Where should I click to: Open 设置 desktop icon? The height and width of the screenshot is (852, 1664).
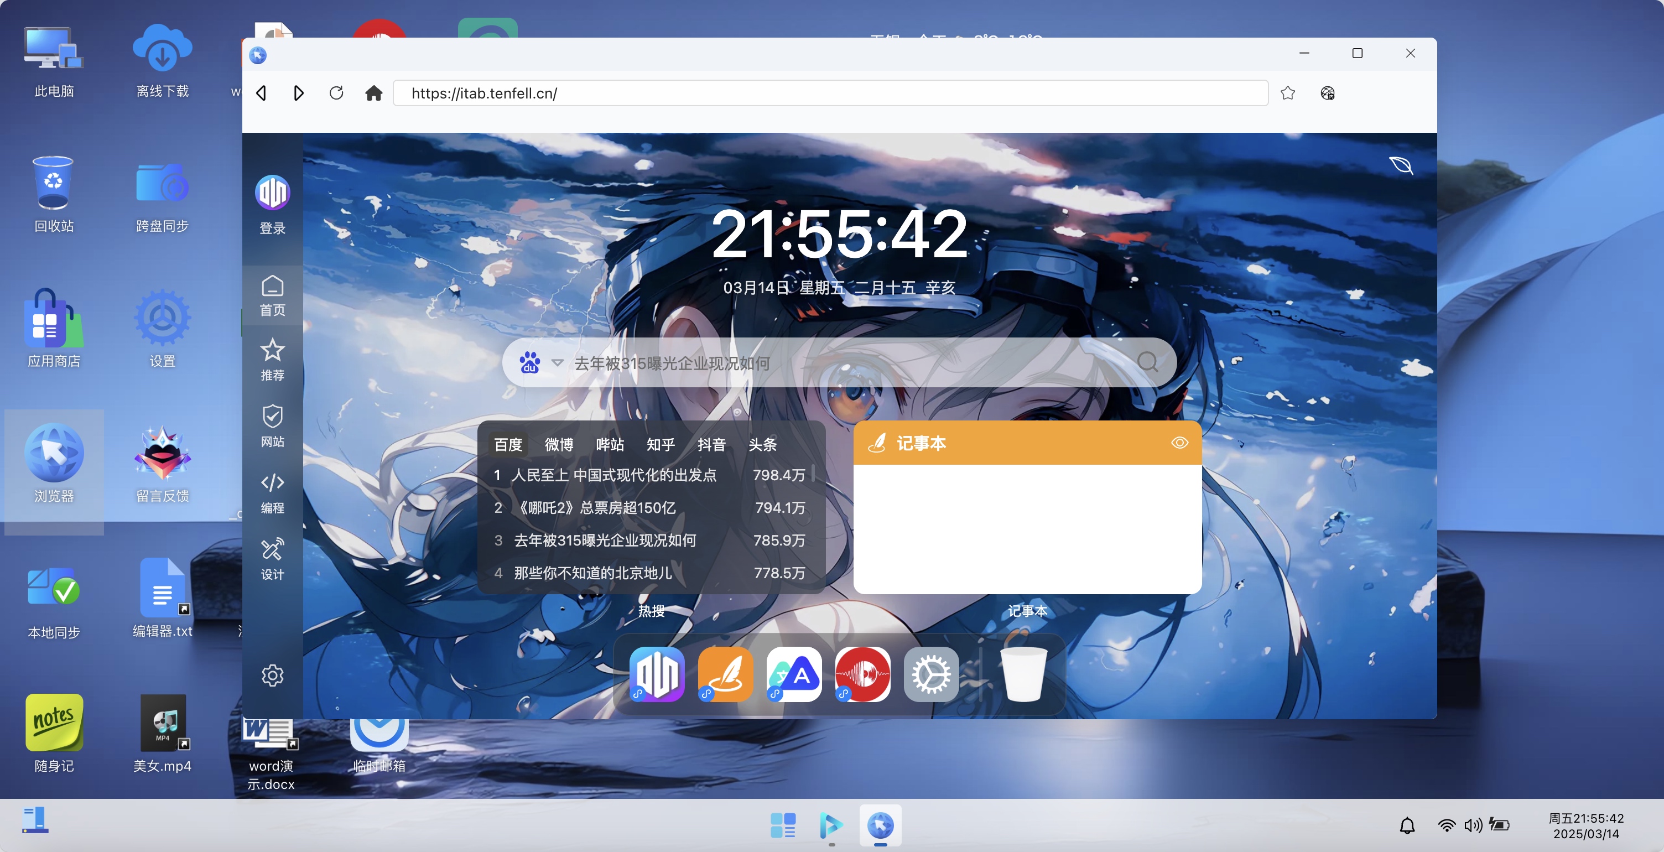point(162,329)
